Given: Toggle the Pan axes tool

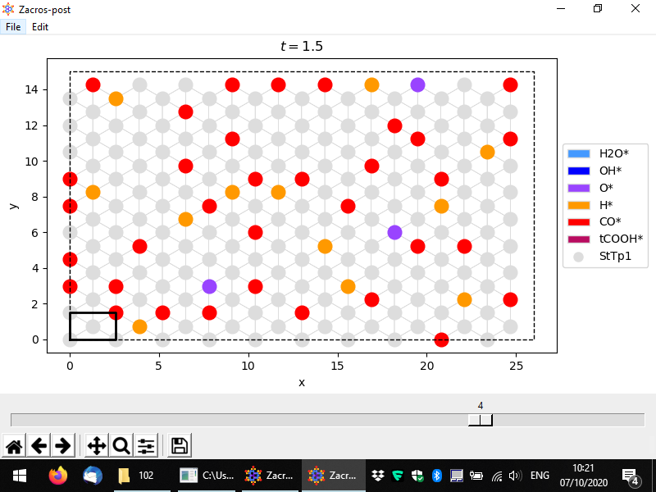Looking at the screenshot, I should (96, 446).
